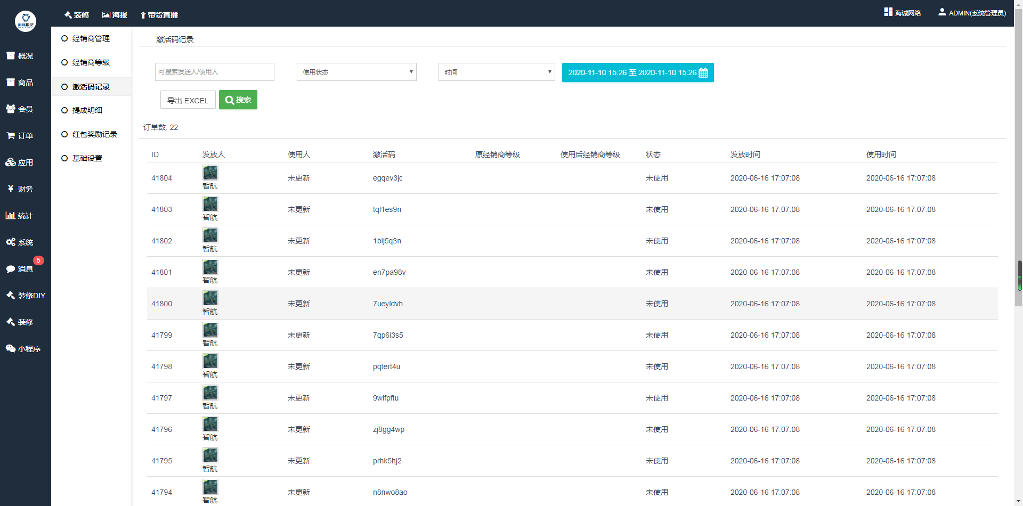Go to 经销商等级 page

click(91, 62)
